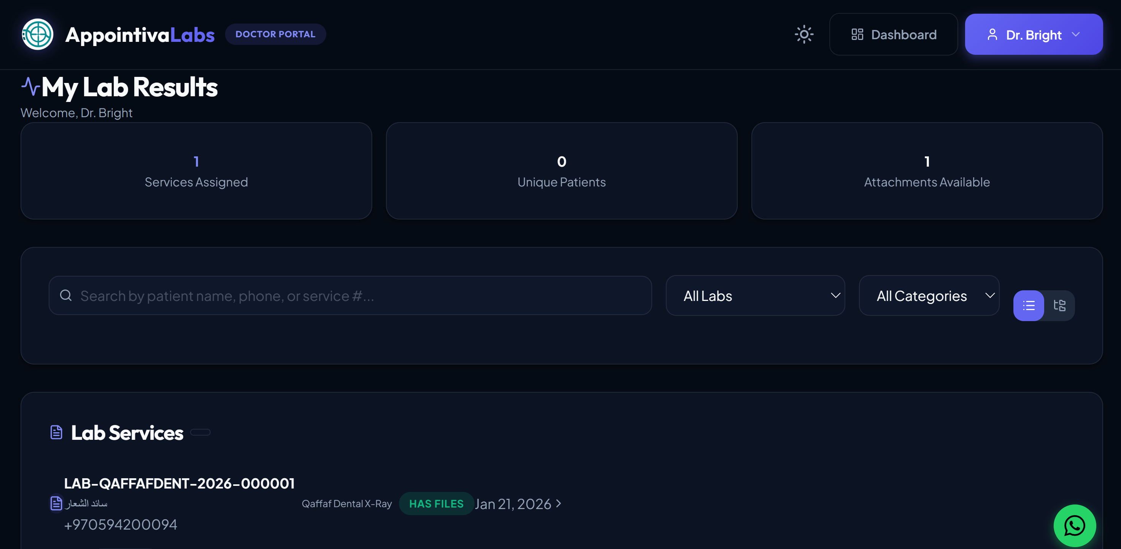
Task: Open the All Labs dropdown
Action: pos(755,296)
